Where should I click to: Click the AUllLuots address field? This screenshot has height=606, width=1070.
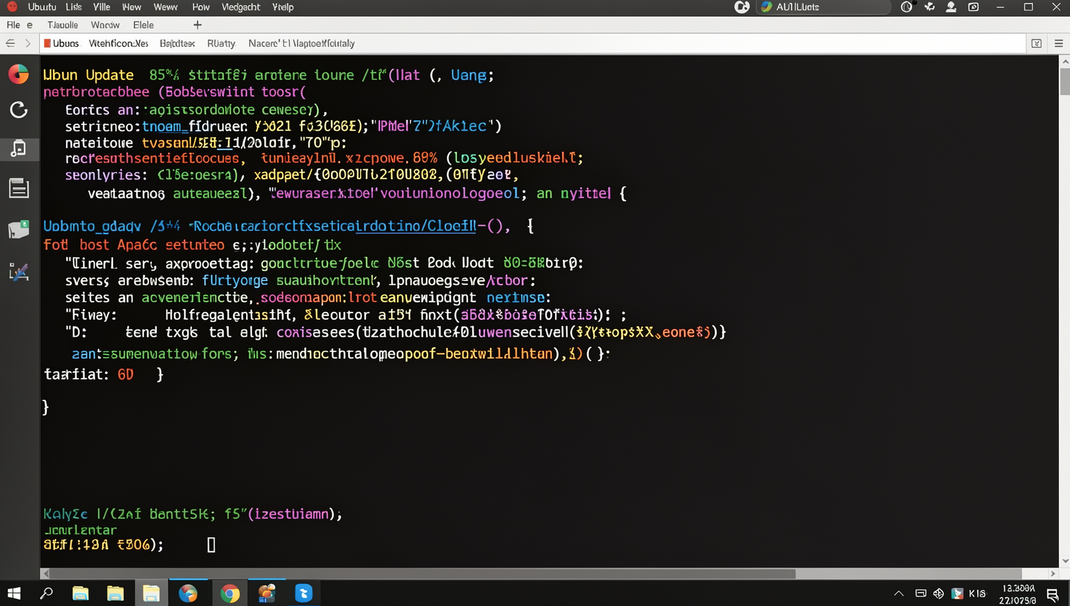pyautogui.click(x=824, y=7)
